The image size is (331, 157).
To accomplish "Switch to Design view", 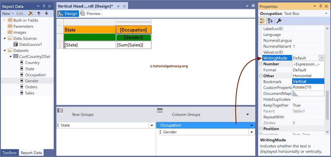I will coord(68,14).
